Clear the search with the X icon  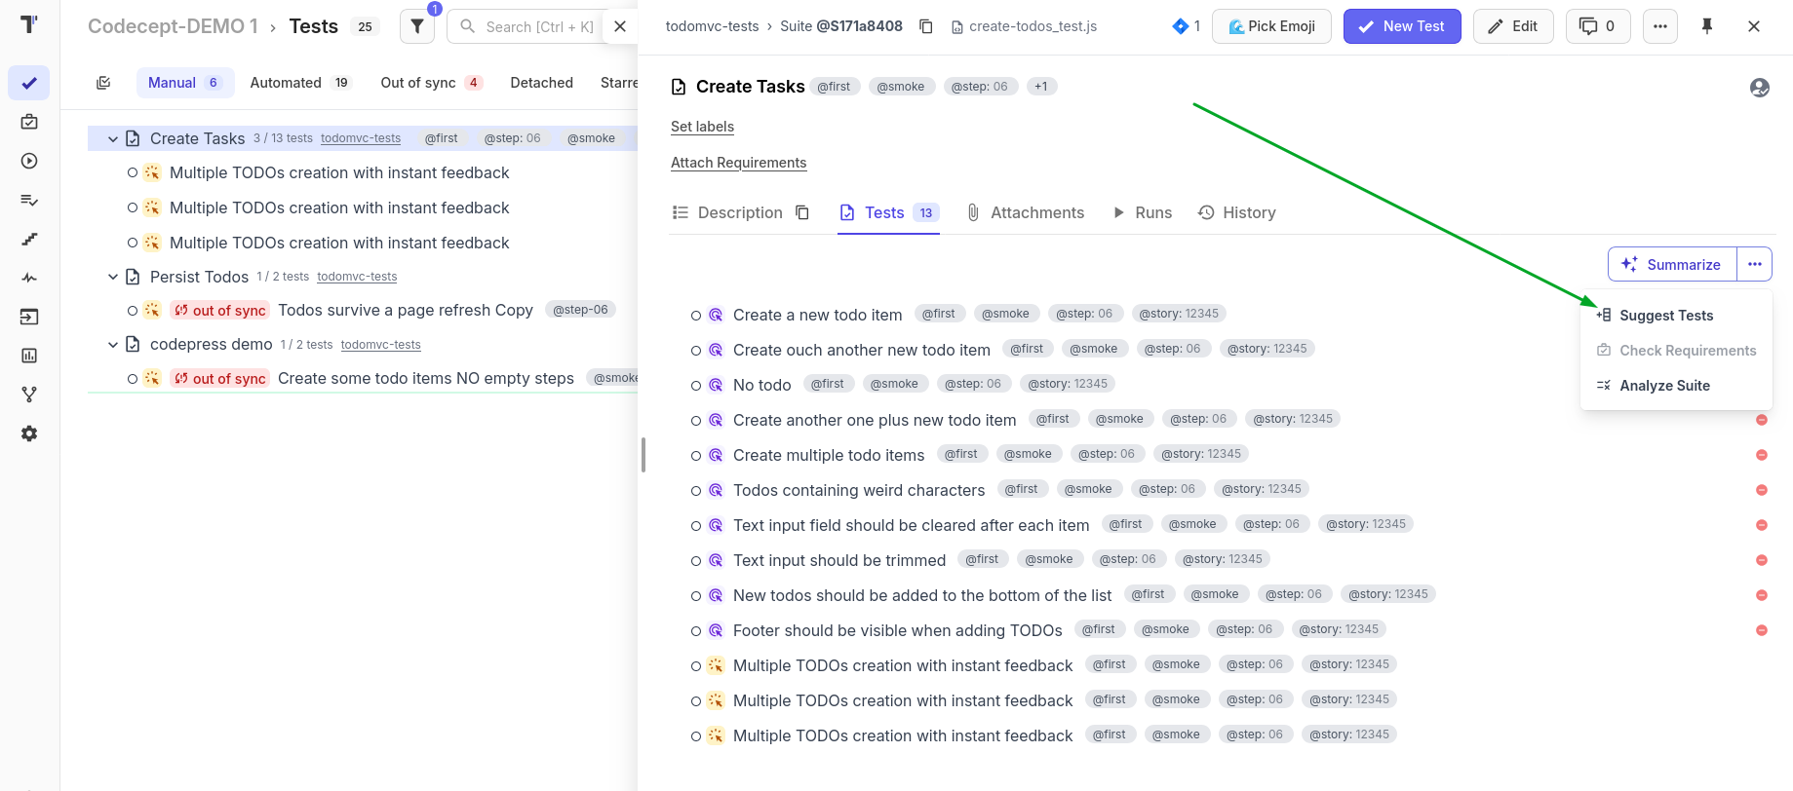click(620, 26)
